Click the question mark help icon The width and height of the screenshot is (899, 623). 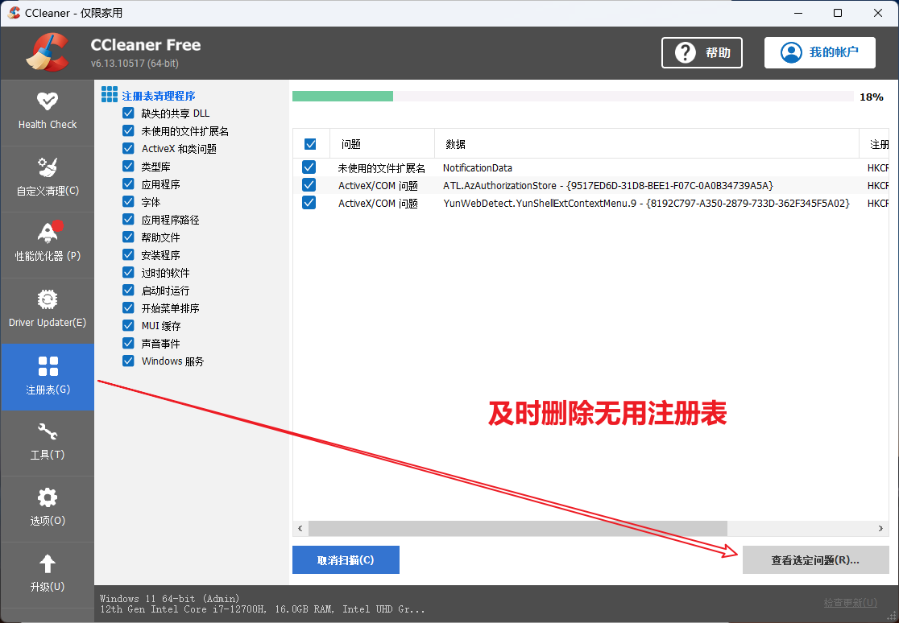click(686, 53)
